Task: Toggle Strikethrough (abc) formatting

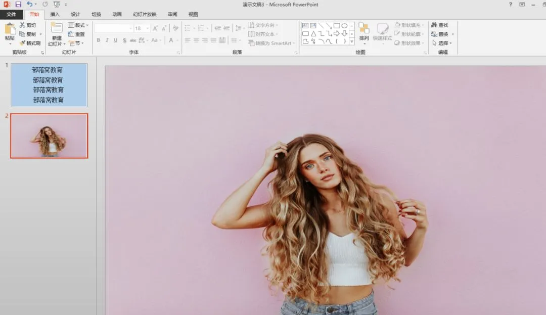Action: 133,40
